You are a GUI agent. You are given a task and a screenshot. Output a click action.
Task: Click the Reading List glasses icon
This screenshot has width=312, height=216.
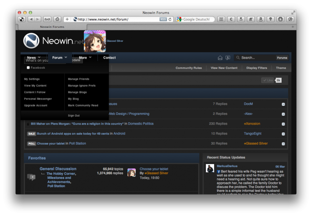pyautogui.click(x=47, y=19)
